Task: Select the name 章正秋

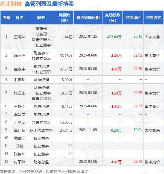Action: click(19, 130)
